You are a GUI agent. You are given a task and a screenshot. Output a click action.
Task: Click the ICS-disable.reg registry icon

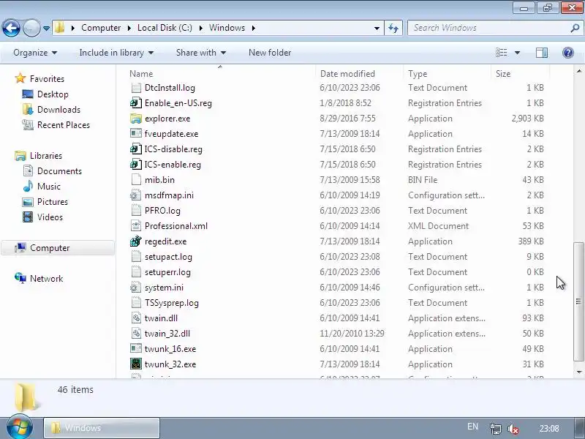coord(136,149)
